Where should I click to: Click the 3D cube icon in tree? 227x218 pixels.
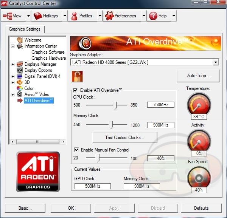click(x=20, y=82)
